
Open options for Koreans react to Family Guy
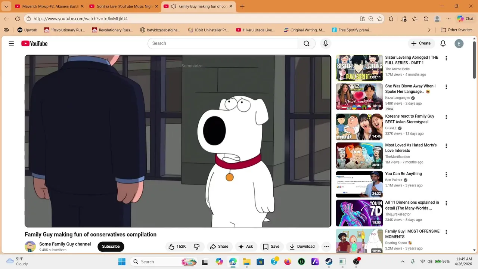point(446,117)
